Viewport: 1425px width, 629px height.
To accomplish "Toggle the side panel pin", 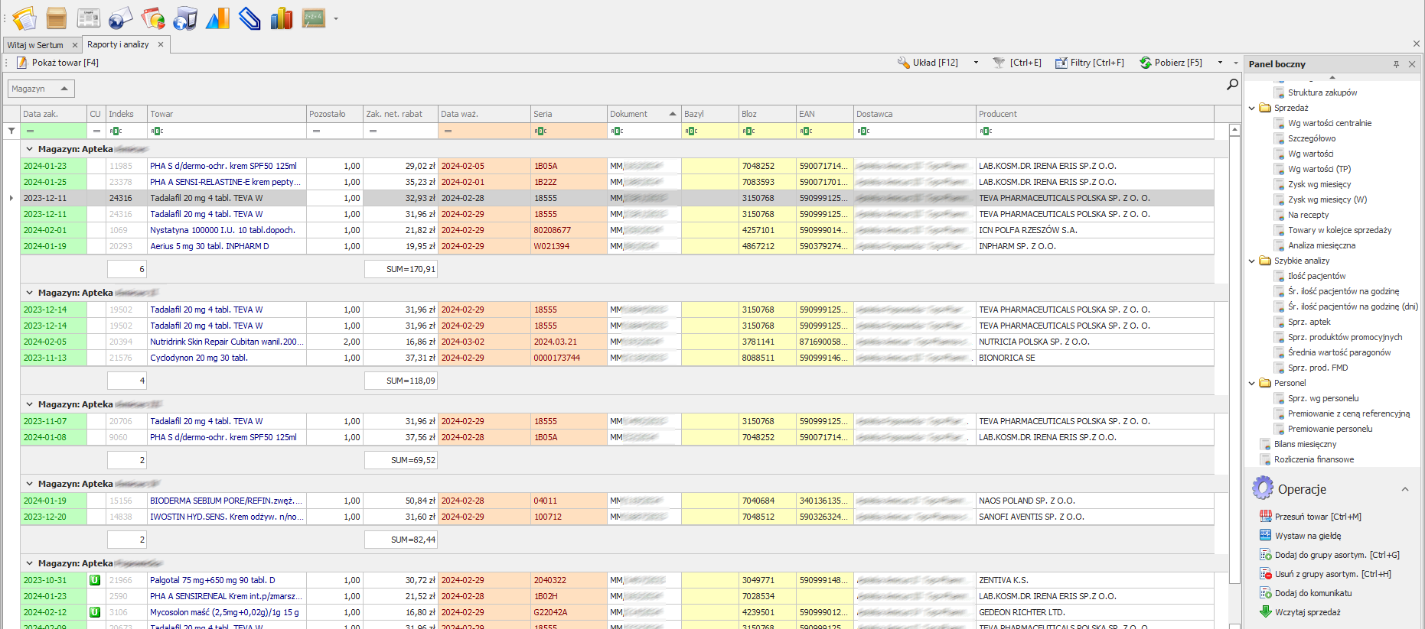I will coord(1396,64).
